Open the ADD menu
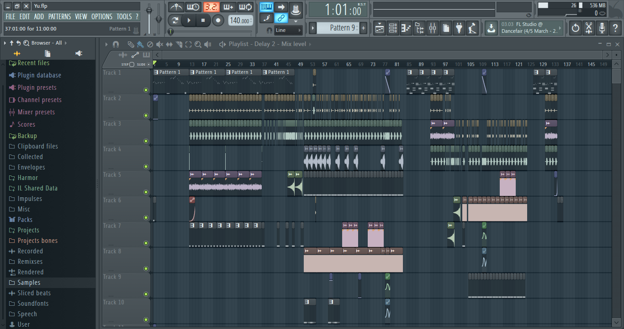This screenshot has height=329, width=624. tap(39, 16)
